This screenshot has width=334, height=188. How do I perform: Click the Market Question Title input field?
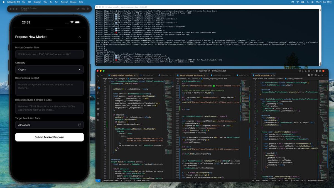tap(49, 54)
